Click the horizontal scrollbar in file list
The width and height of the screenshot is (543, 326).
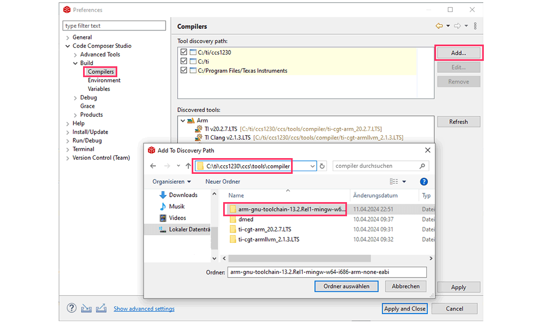click(x=300, y=259)
